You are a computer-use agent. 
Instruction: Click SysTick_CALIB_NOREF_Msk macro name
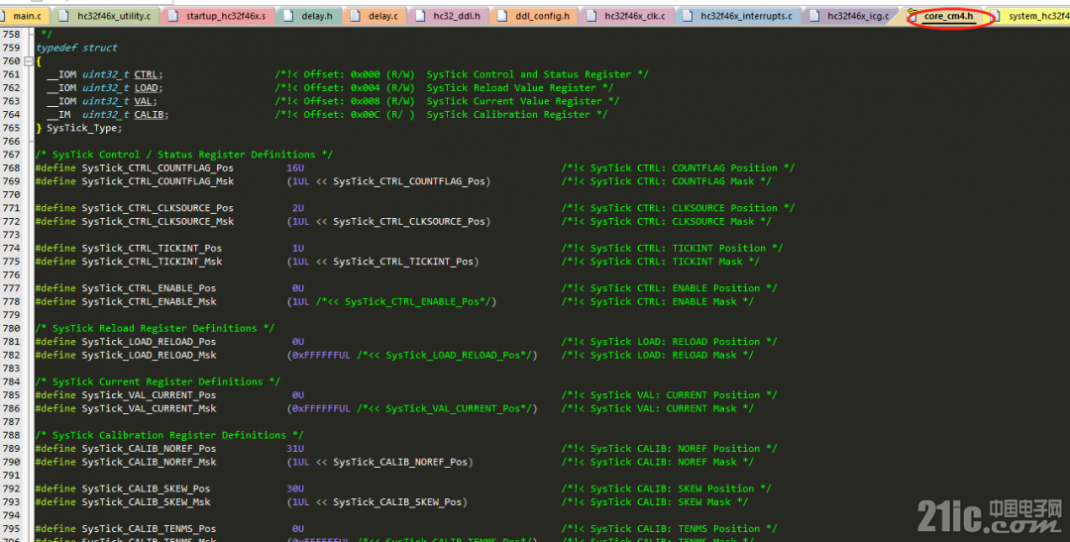[x=149, y=462]
